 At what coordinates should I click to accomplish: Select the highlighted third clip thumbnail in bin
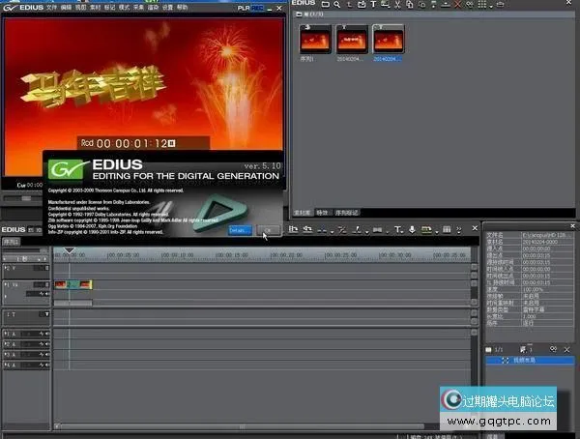(389, 40)
